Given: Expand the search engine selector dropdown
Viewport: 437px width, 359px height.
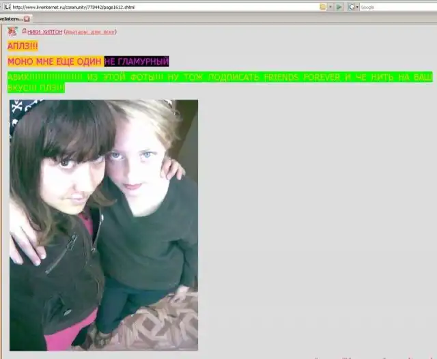Looking at the screenshot, I should (x=357, y=6).
